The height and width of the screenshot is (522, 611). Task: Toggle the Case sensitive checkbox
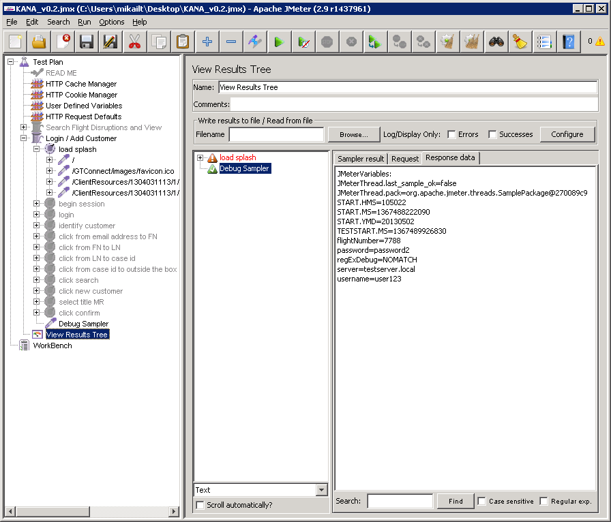pos(481,501)
